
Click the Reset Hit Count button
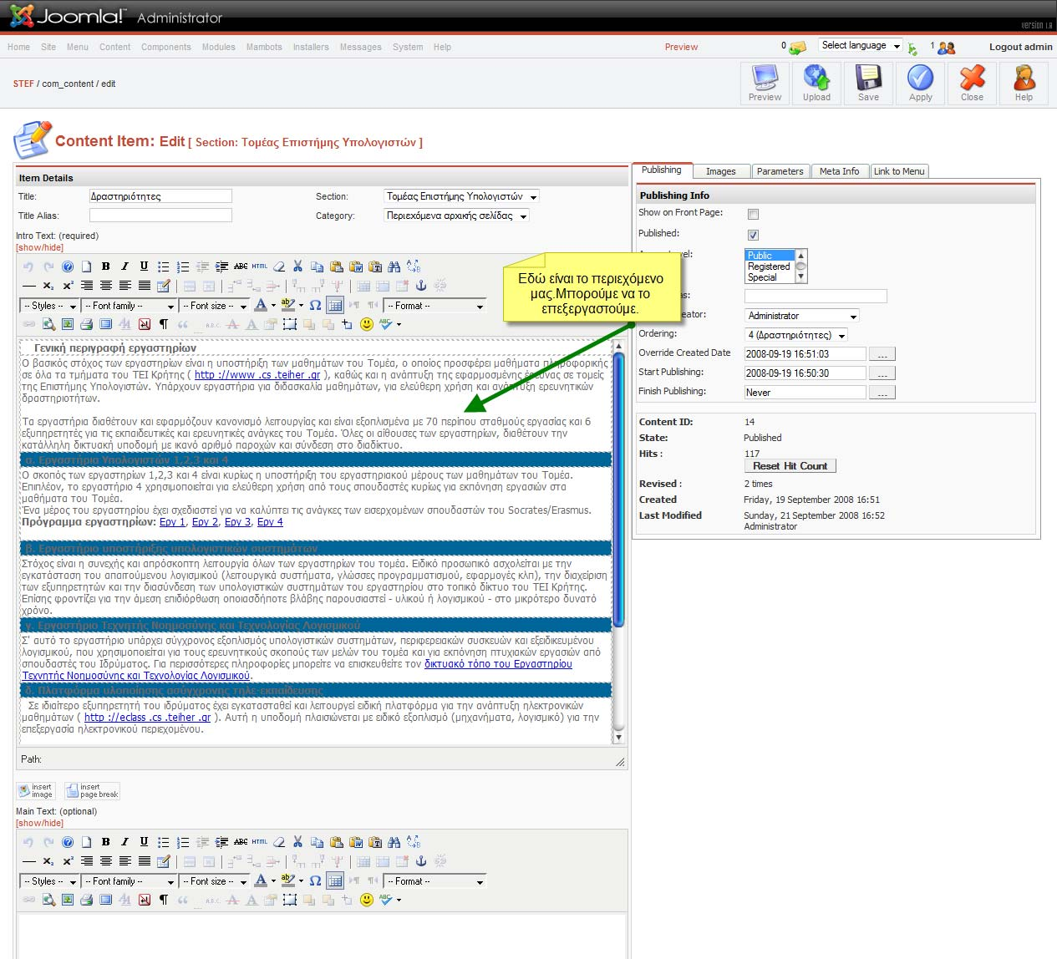coord(790,466)
